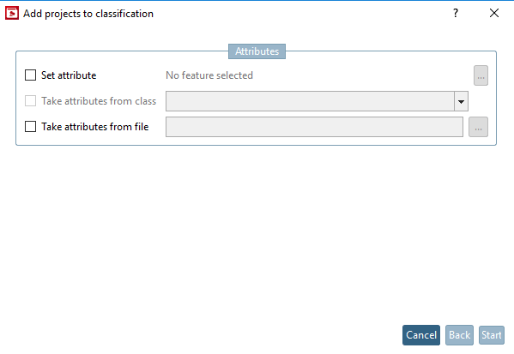Open feature browser next to No feature selected
Image resolution: width=514 pixels, height=354 pixels.
(x=481, y=75)
